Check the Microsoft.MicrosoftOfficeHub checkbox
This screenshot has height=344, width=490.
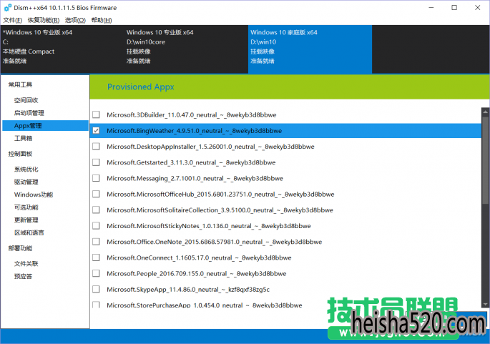tap(97, 194)
